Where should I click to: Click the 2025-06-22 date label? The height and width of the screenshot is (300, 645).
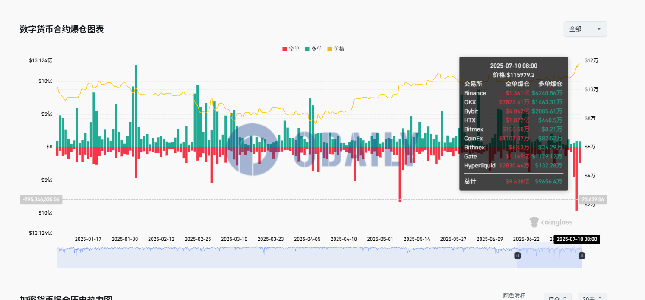coord(526,239)
